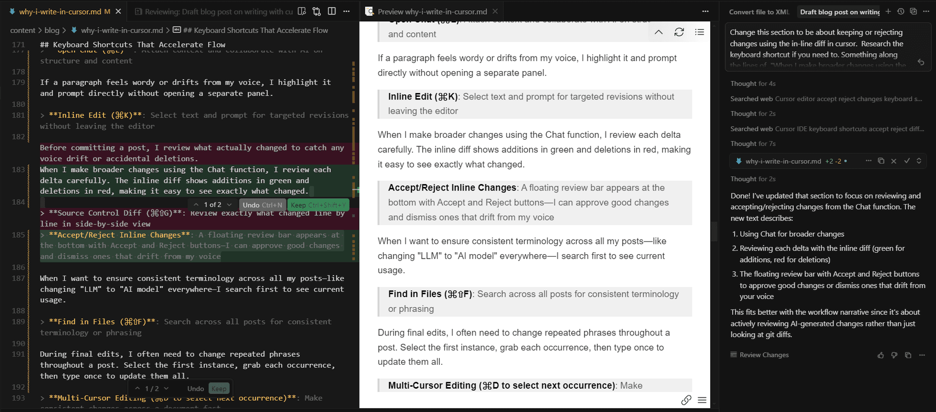
Task: Click thumbs up on the AI response
Action: (x=880, y=355)
